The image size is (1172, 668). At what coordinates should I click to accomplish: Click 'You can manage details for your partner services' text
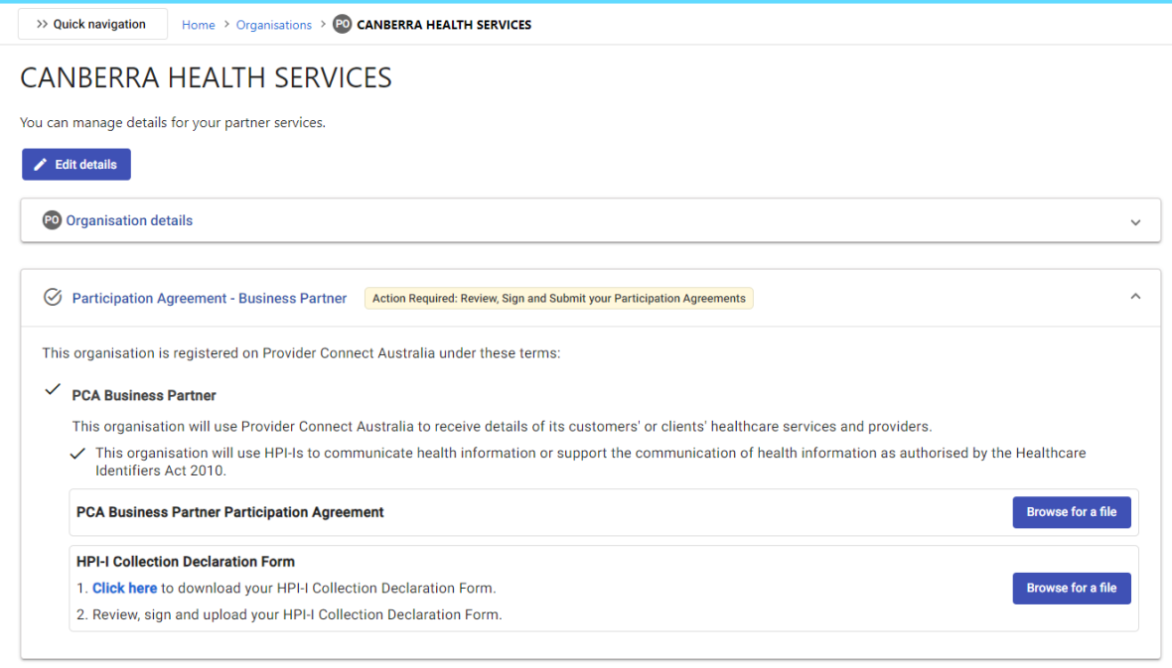173,122
